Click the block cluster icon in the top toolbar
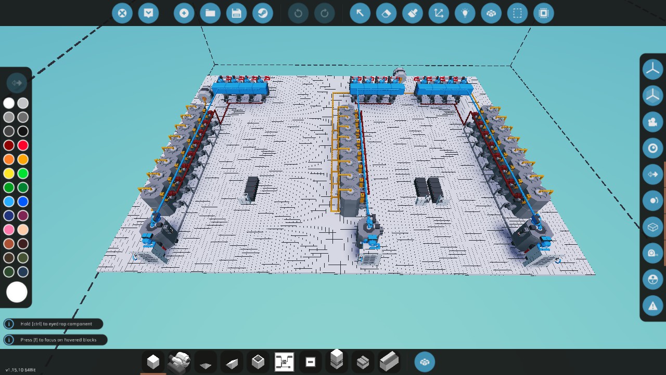This screenshot has width=666, height=375. click(x=491, y=13)
